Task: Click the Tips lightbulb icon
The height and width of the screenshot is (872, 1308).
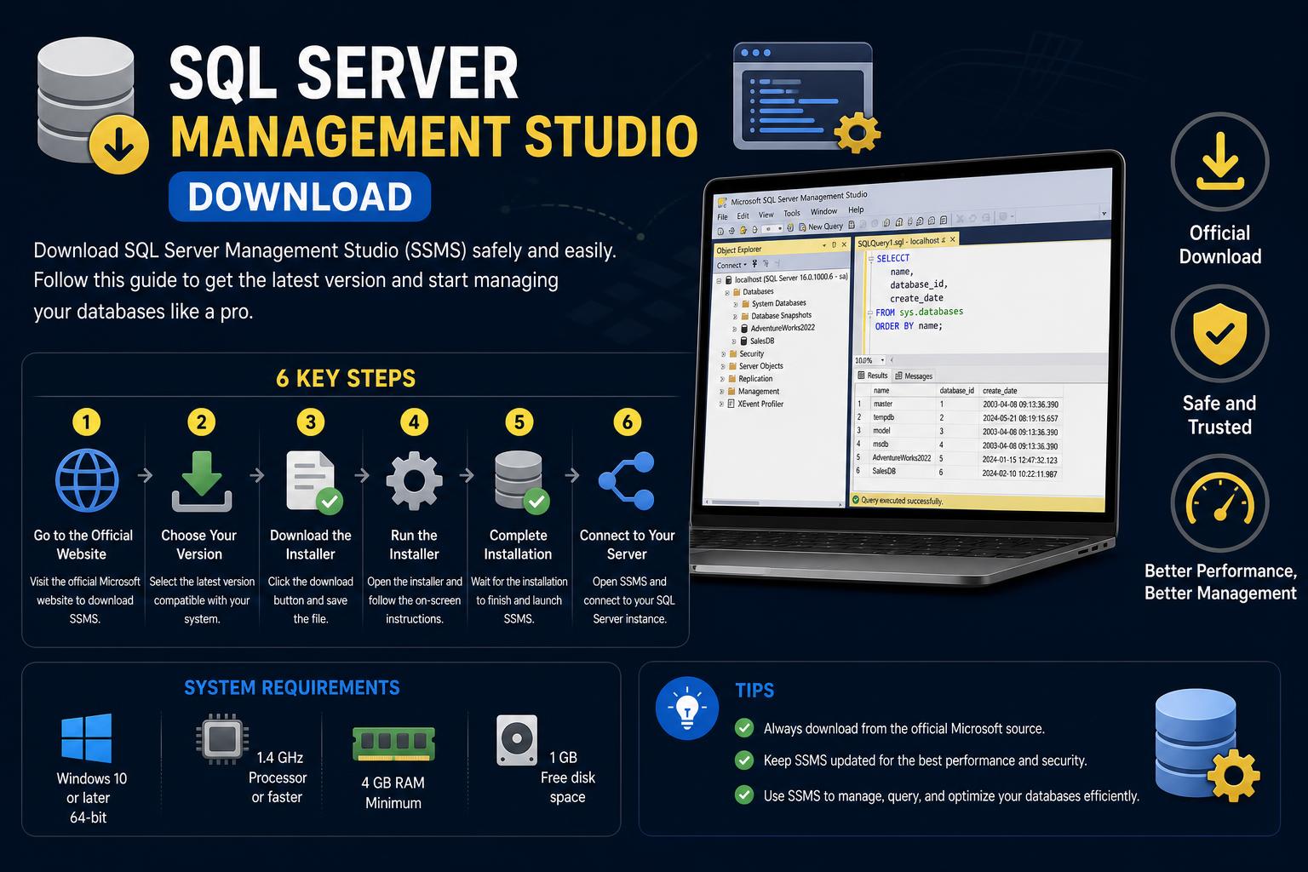Action: tap(687, 708)
